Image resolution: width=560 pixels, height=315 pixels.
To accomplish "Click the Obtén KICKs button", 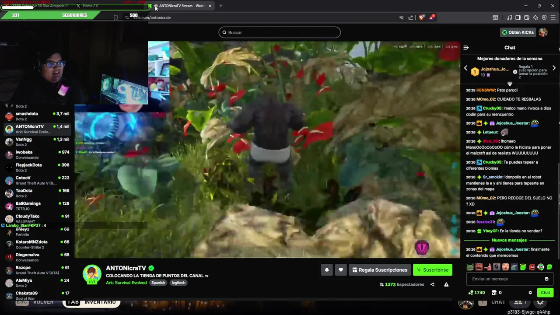I will click(518, 32).
